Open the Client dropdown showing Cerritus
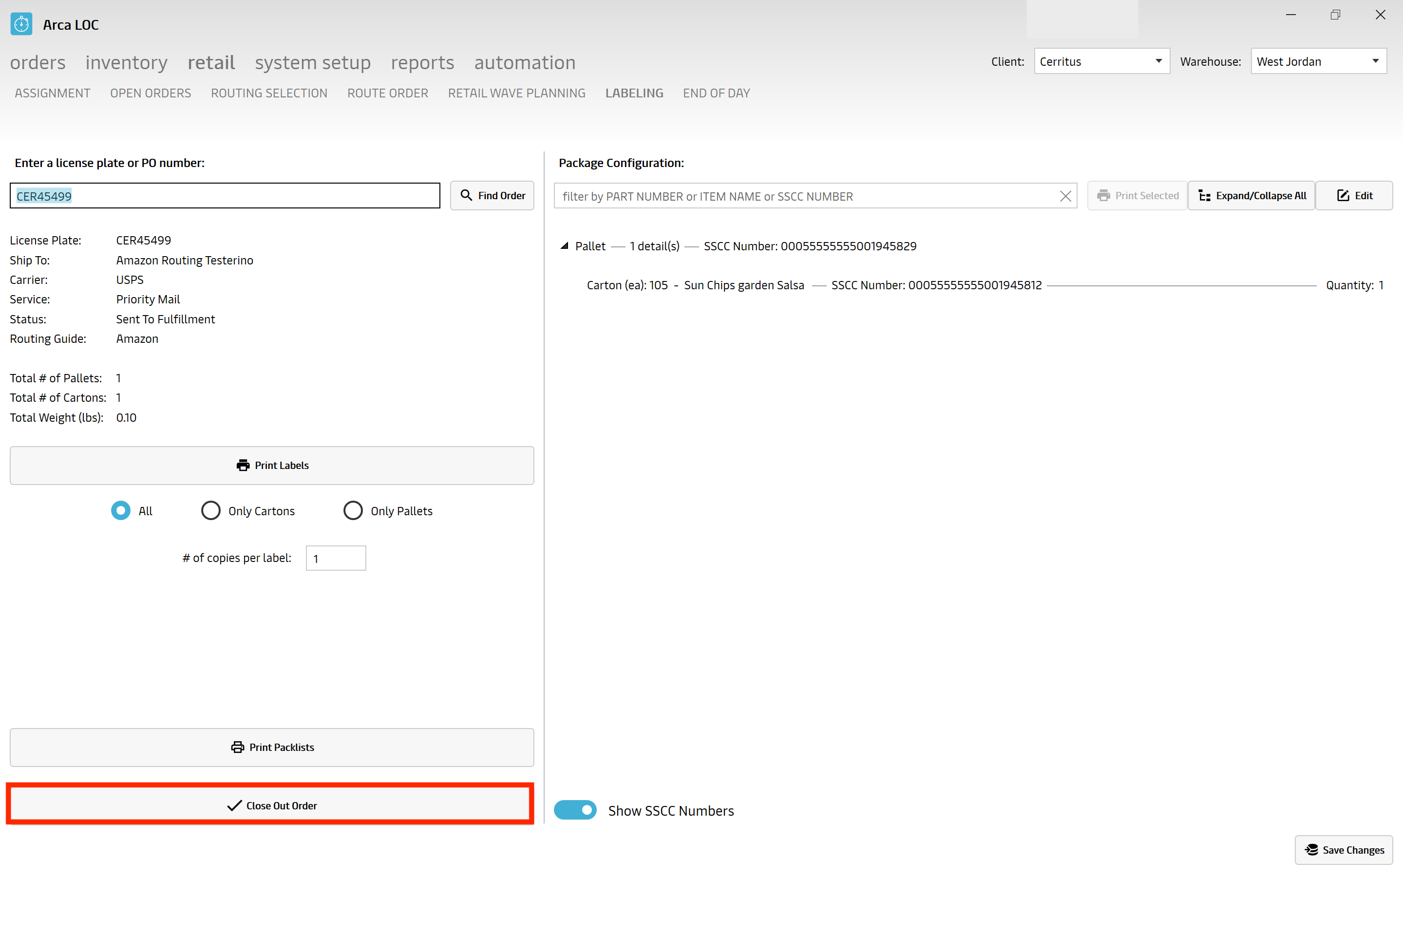This screenshot has height=935, width=1403. coord(1102,61)
